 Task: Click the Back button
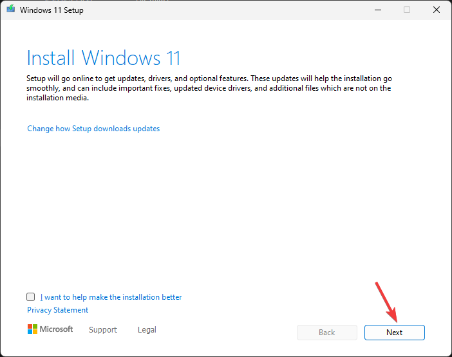tap(327, 333)
